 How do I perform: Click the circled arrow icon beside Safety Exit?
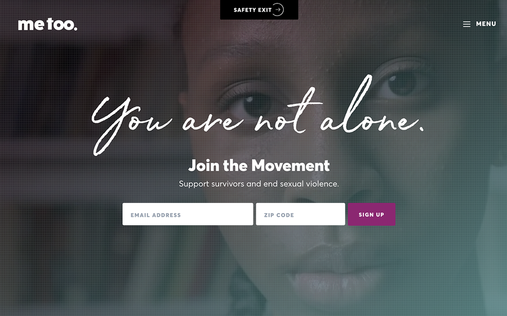[278, 10]
